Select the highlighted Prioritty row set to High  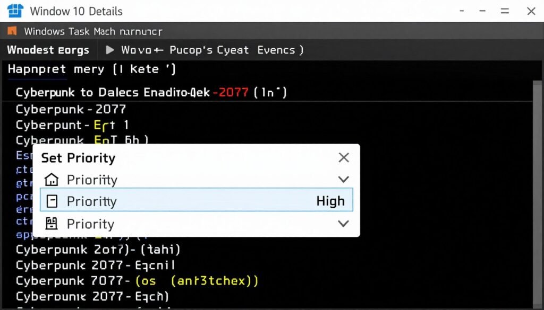pyautogui.click(x=197, y=201)
